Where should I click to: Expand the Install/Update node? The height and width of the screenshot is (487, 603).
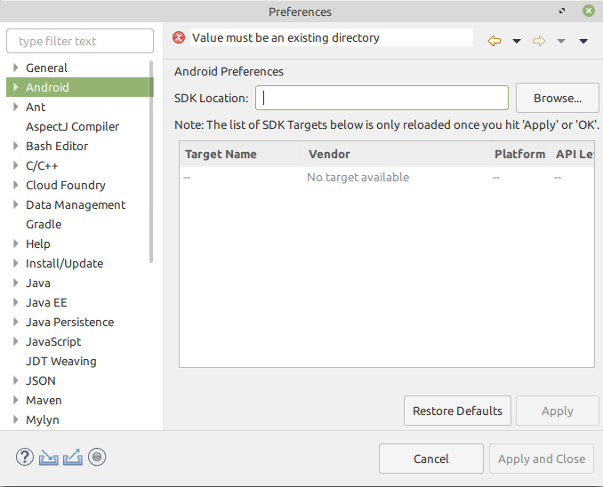pyautogui.click(x=15, y=263)
